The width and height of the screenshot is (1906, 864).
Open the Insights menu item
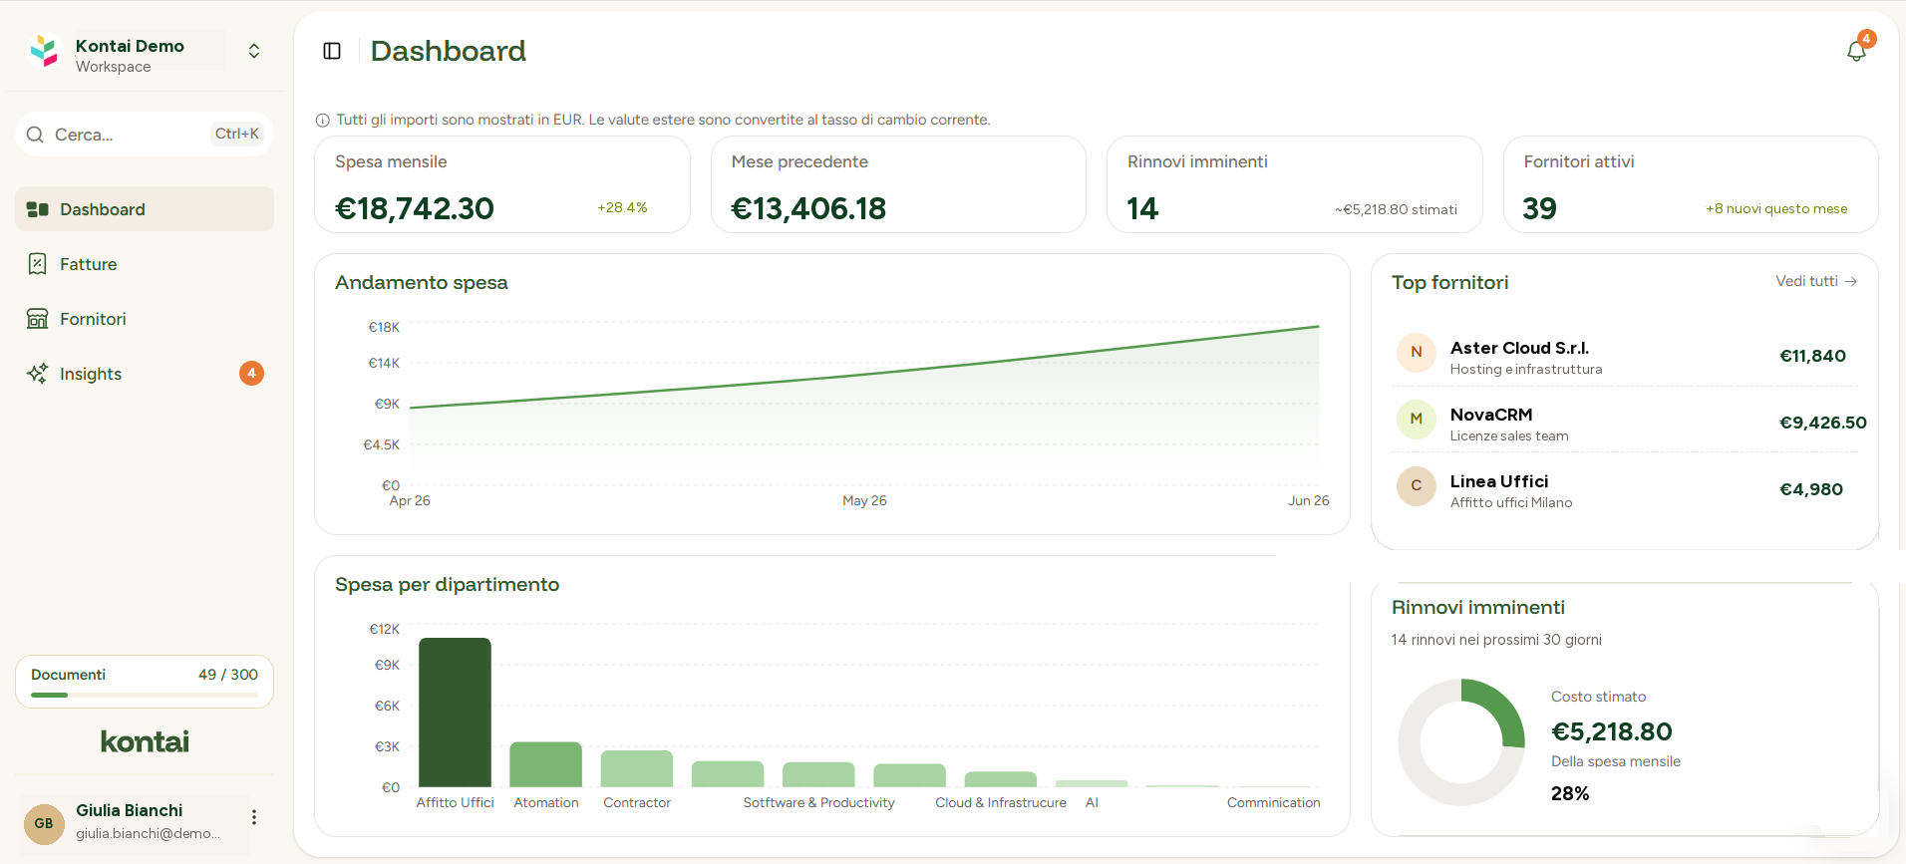145,374
